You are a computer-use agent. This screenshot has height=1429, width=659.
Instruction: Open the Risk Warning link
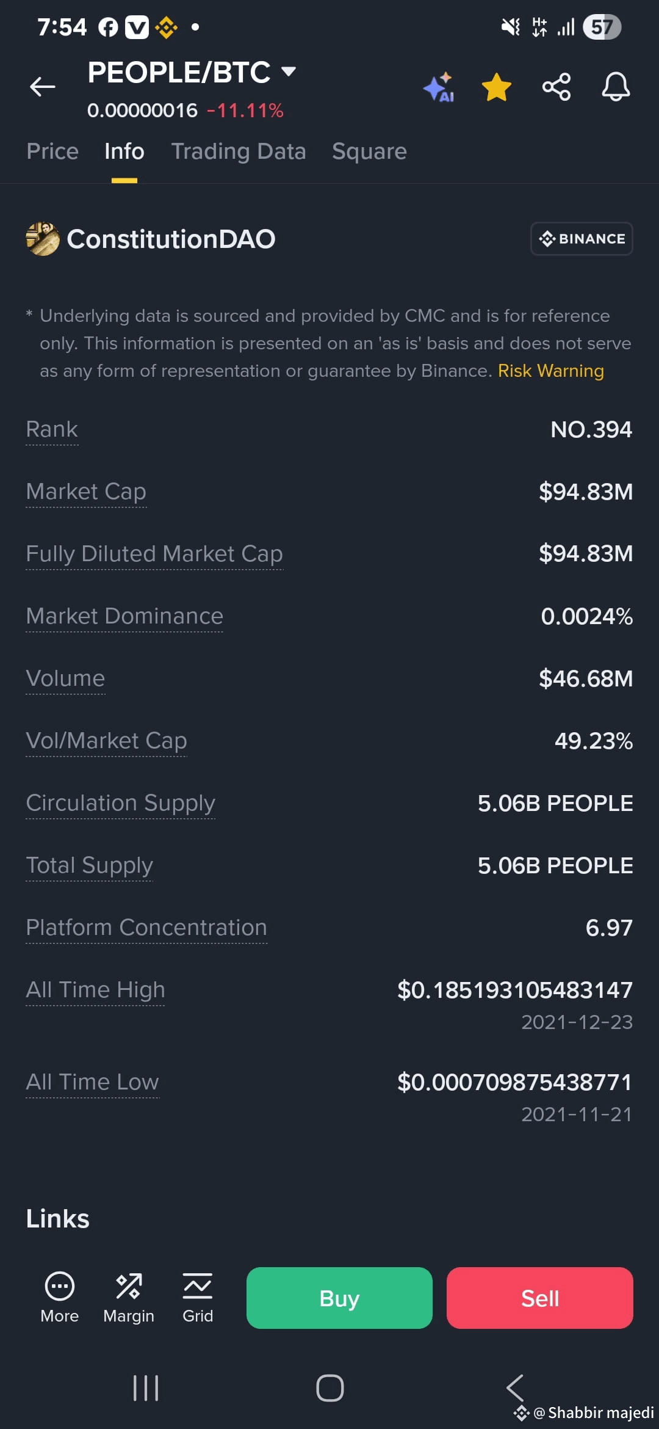coord(551,371)
